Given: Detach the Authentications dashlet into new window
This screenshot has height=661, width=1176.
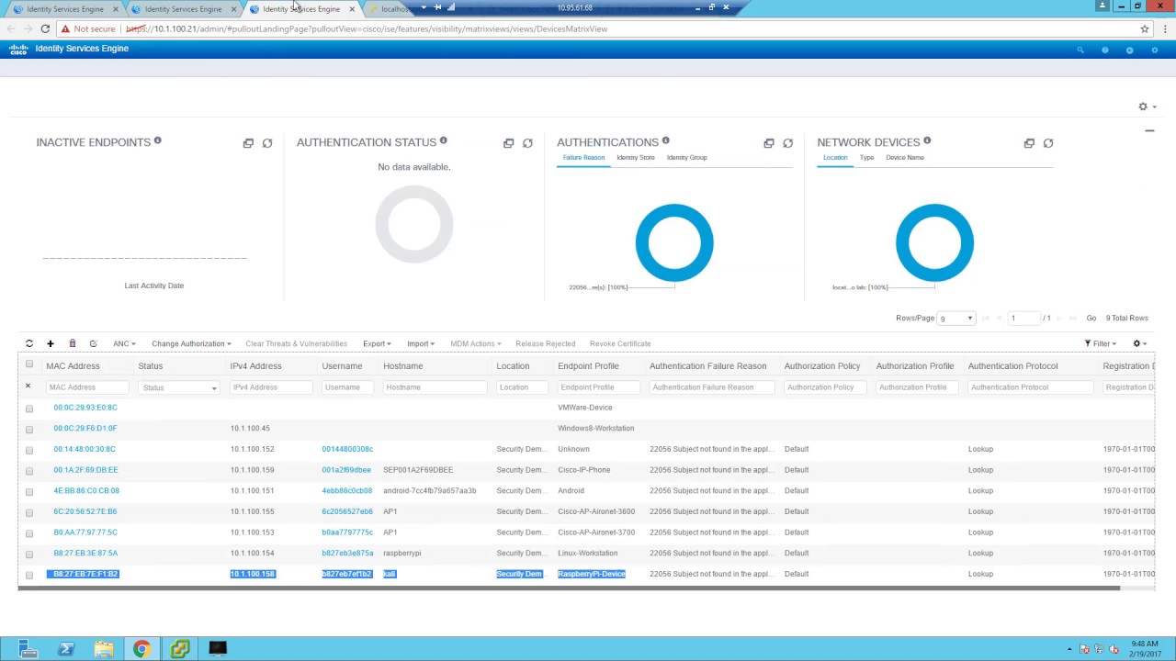Looking at the screenshot, I should [769, 143].
